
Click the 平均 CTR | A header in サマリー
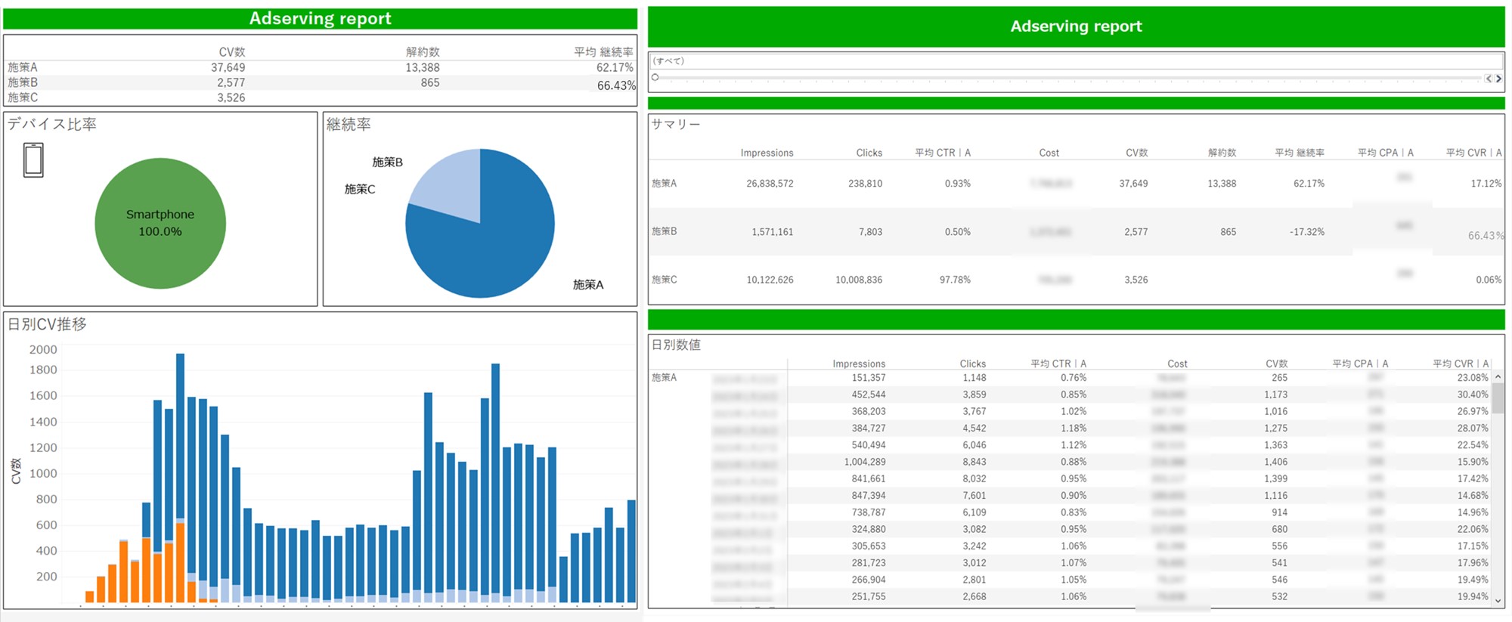click(943, 153)
